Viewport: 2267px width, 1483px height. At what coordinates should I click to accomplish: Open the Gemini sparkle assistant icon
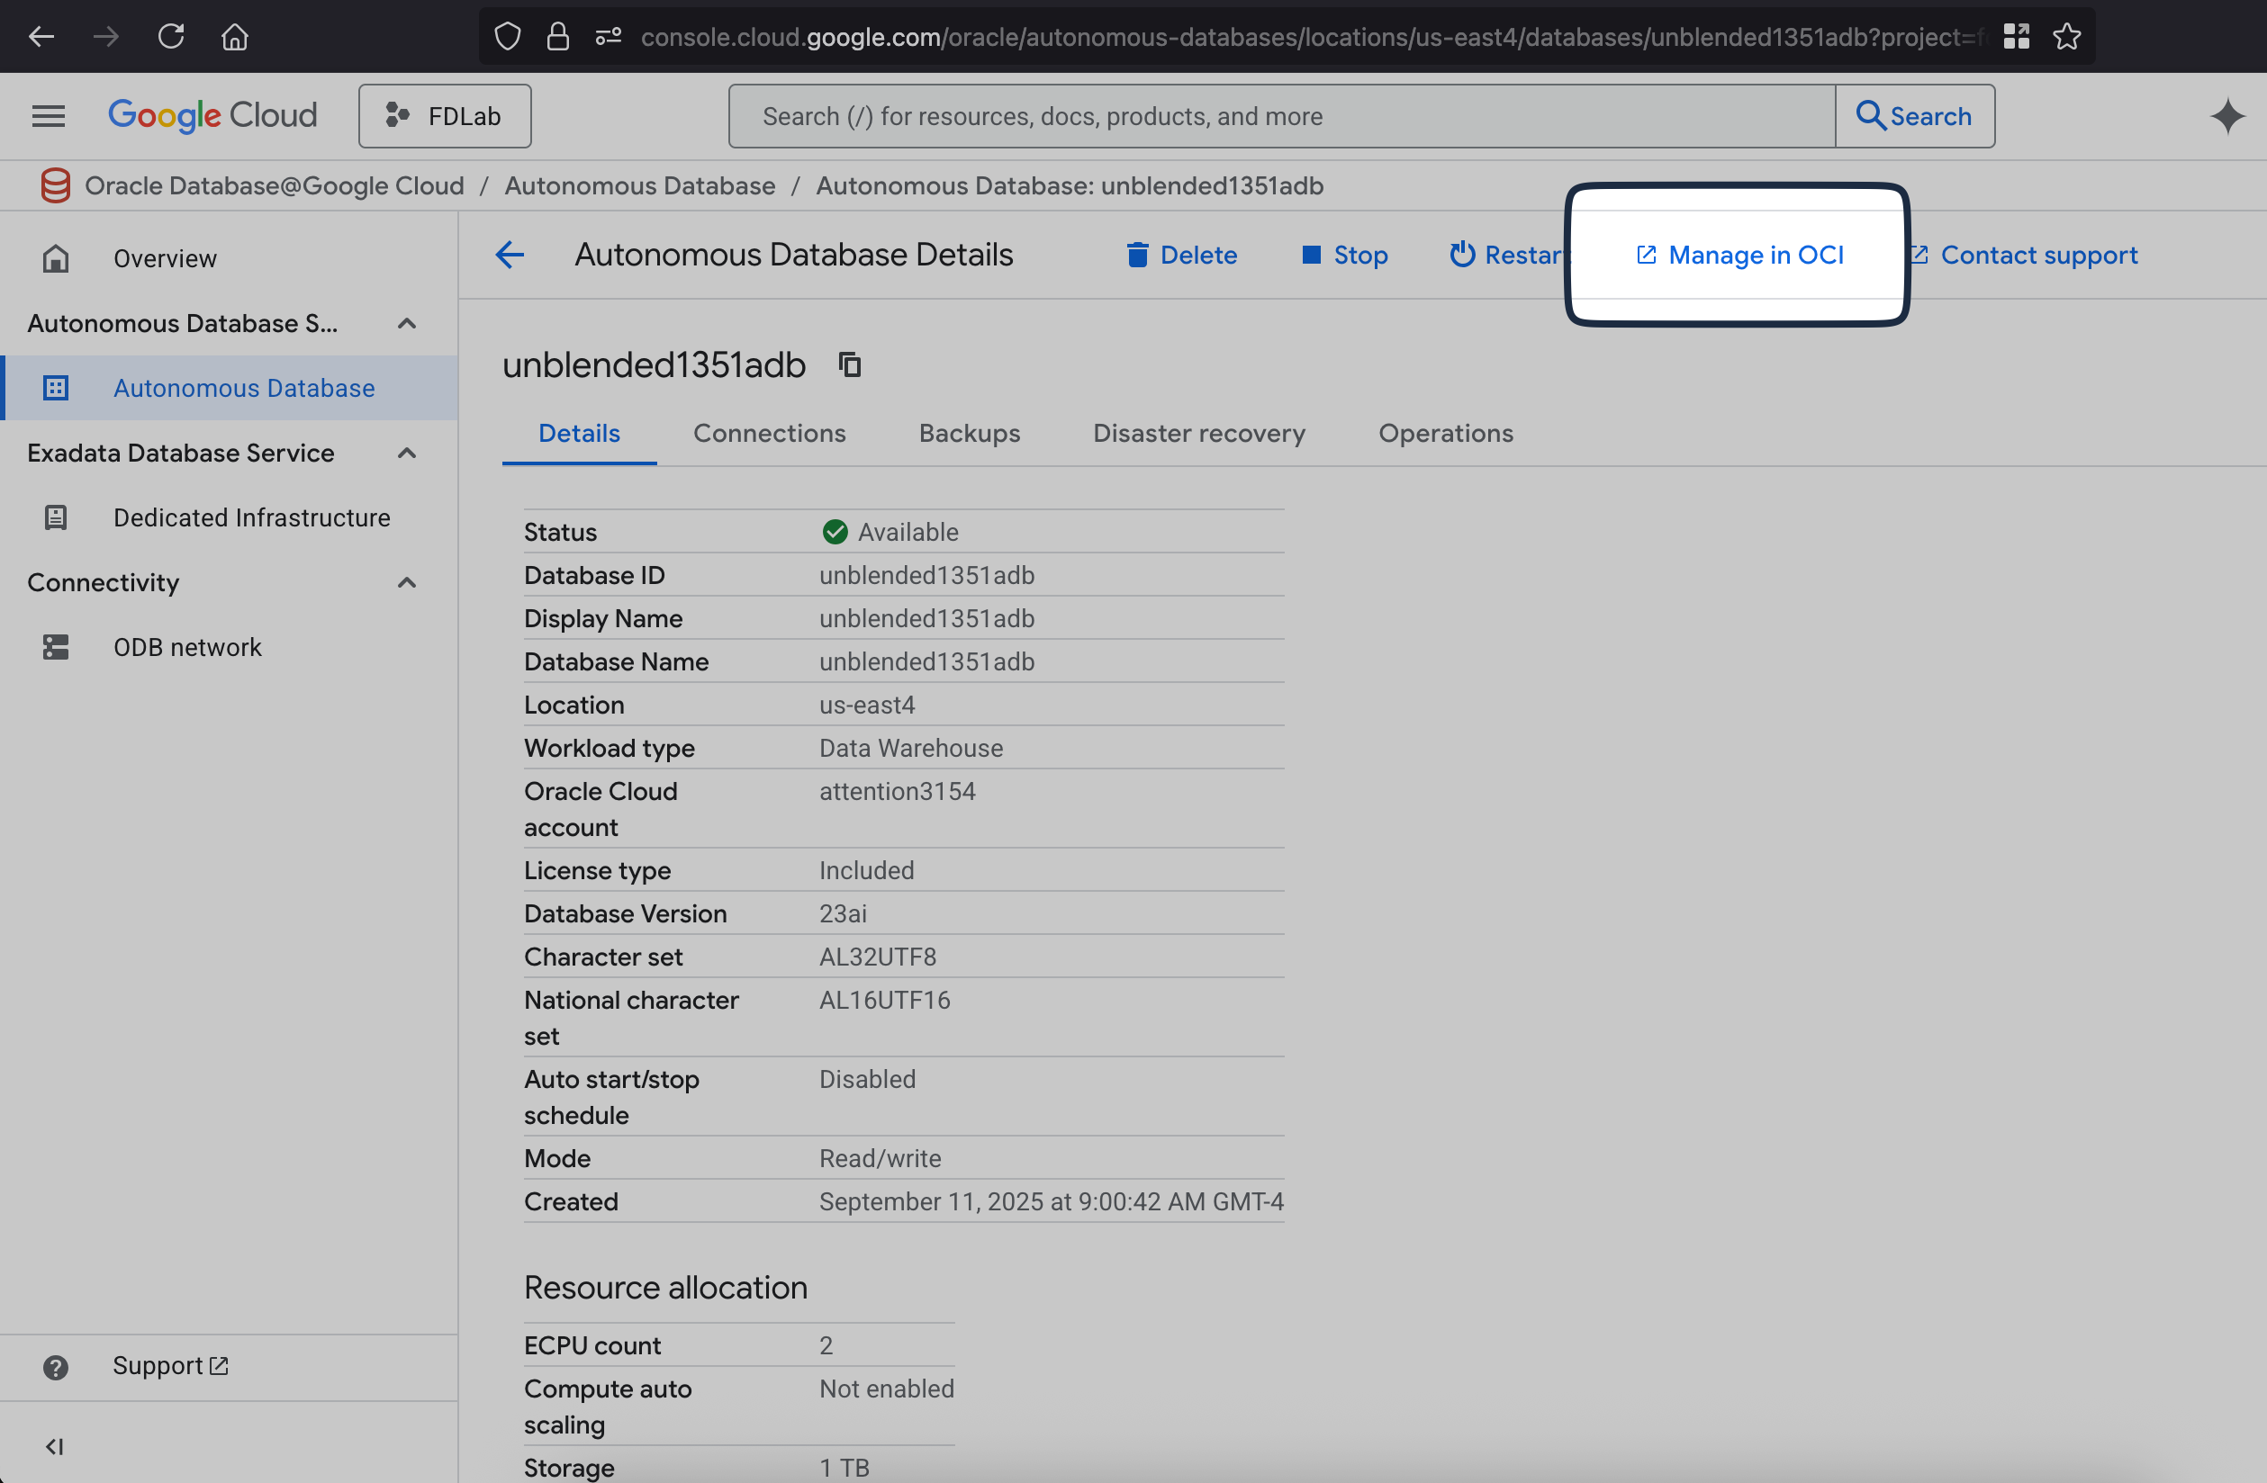click(2227, 116)
